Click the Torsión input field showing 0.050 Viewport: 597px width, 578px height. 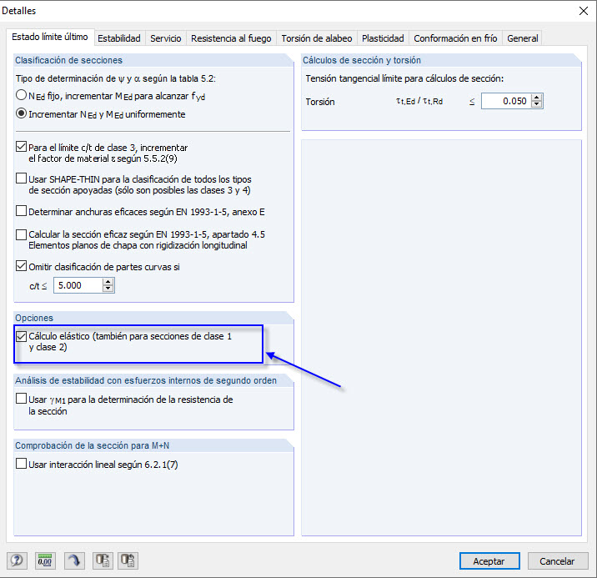507,101
